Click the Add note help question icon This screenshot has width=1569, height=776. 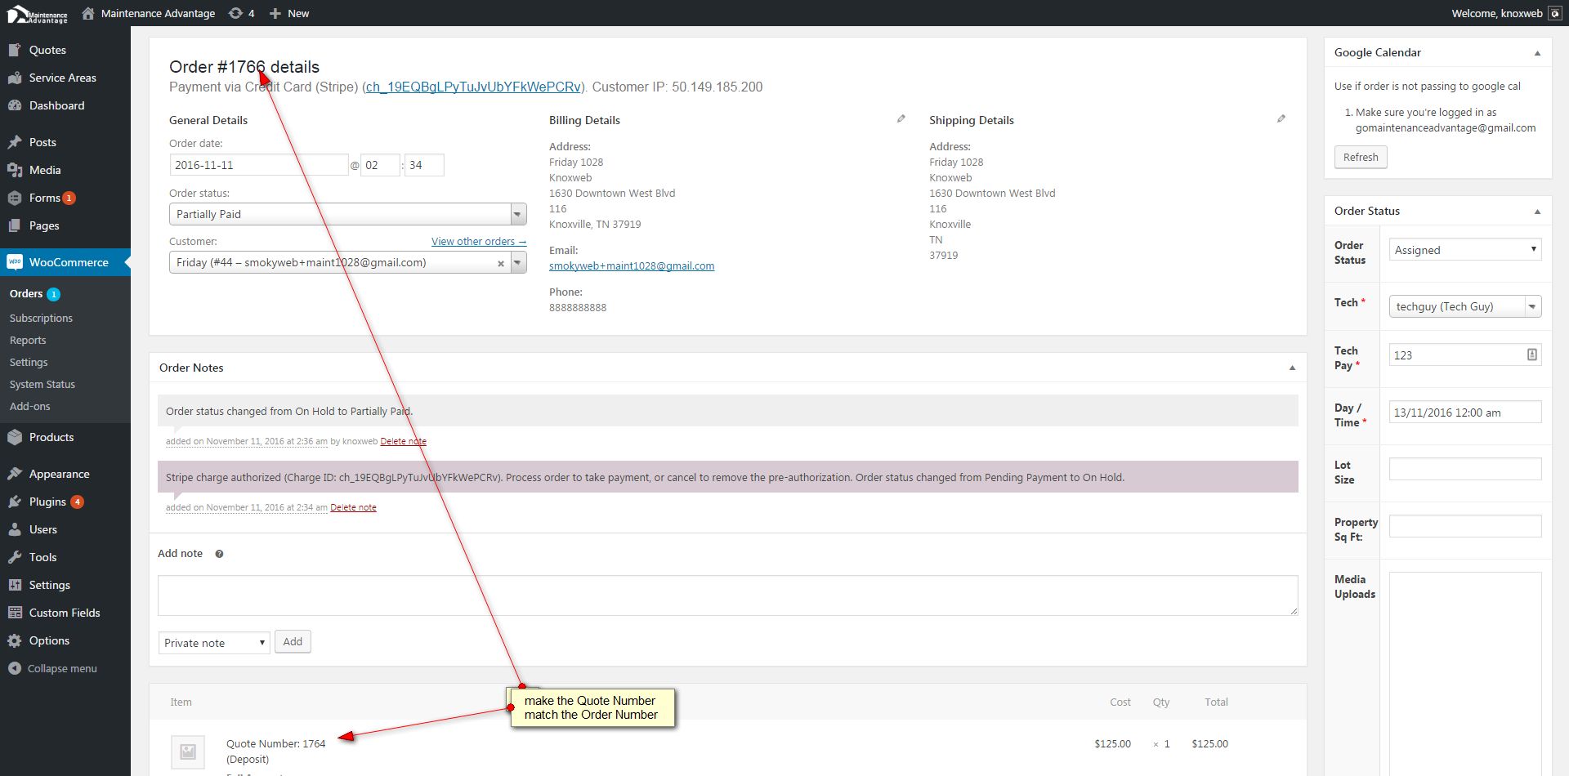(219, 554)
